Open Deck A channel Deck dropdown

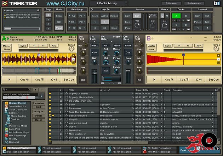[x=95, y=41]
